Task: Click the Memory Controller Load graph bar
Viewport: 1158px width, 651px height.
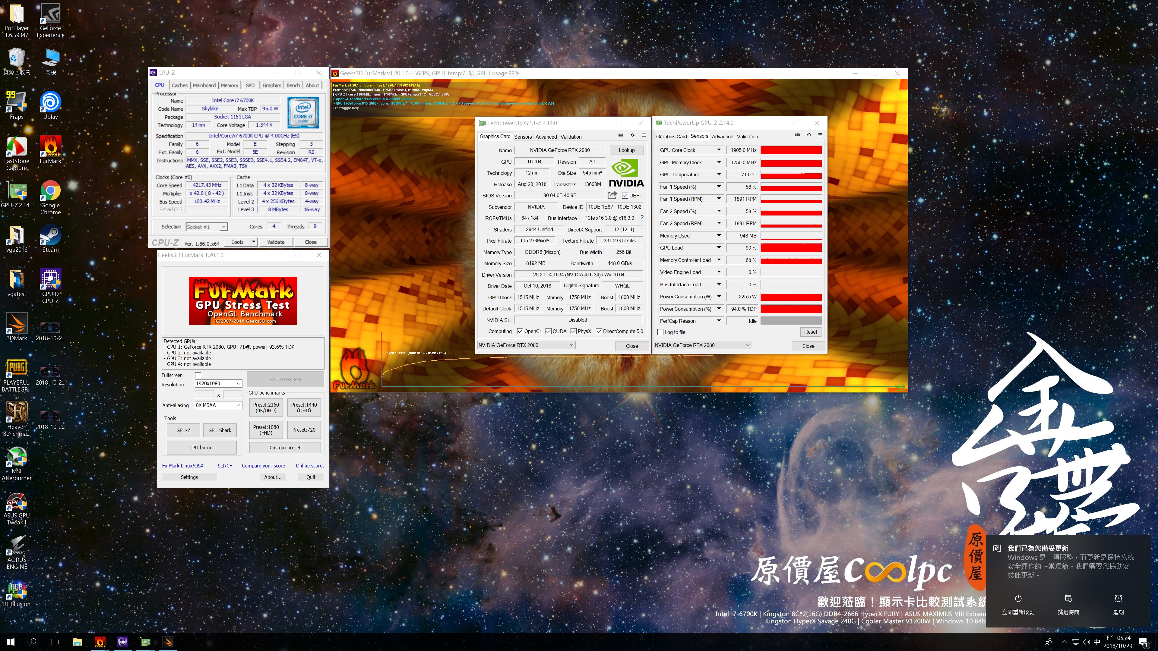Action: [x=791, y=261]
